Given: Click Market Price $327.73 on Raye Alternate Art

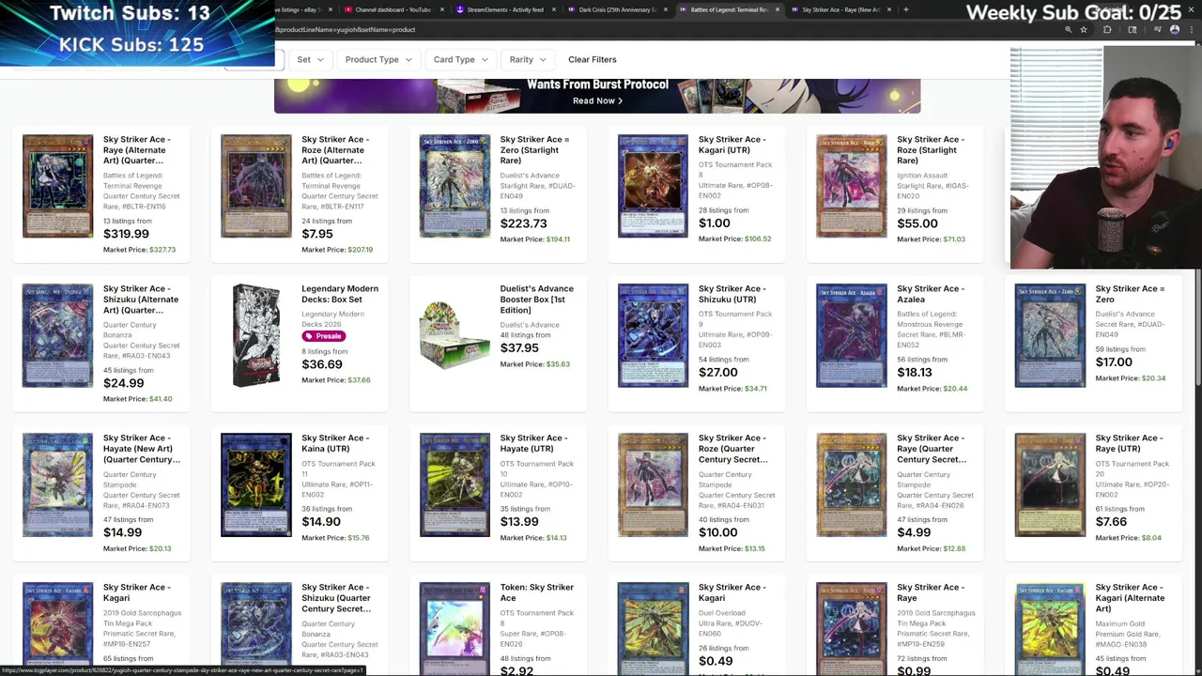Looking at the screenshot, I should click(x=139, y=250).
